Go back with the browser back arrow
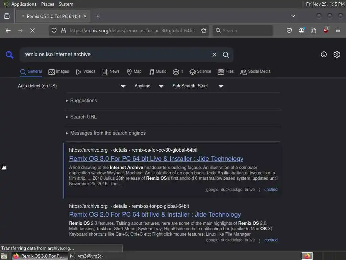The height and width of the screenshot is (260, 346). [x=8, y=30]
